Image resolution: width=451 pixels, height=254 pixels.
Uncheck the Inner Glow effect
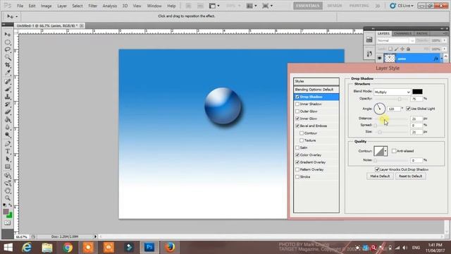pyautogui.click(x=297, y=119)
